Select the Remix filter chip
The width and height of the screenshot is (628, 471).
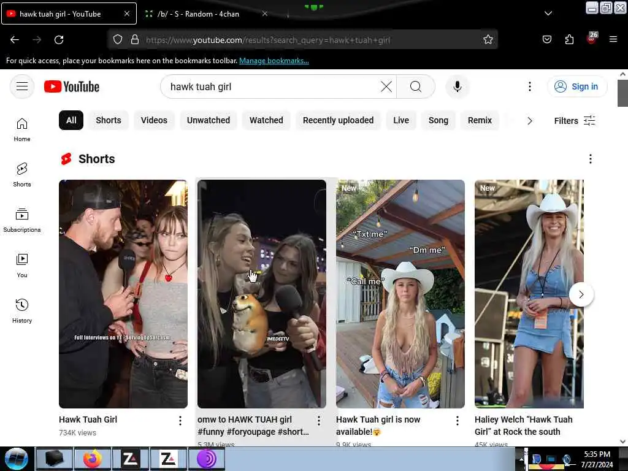click(480, 120)
